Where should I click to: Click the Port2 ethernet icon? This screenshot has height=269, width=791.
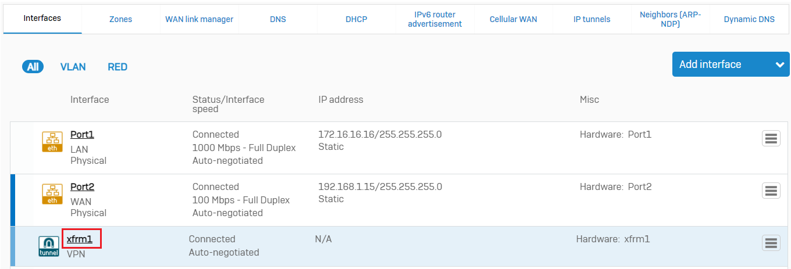[x=52, y=194]
